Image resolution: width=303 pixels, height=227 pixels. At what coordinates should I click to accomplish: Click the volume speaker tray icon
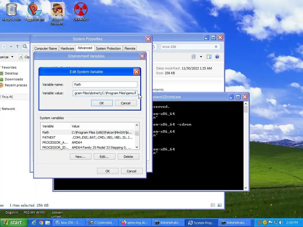pos(281,223)
